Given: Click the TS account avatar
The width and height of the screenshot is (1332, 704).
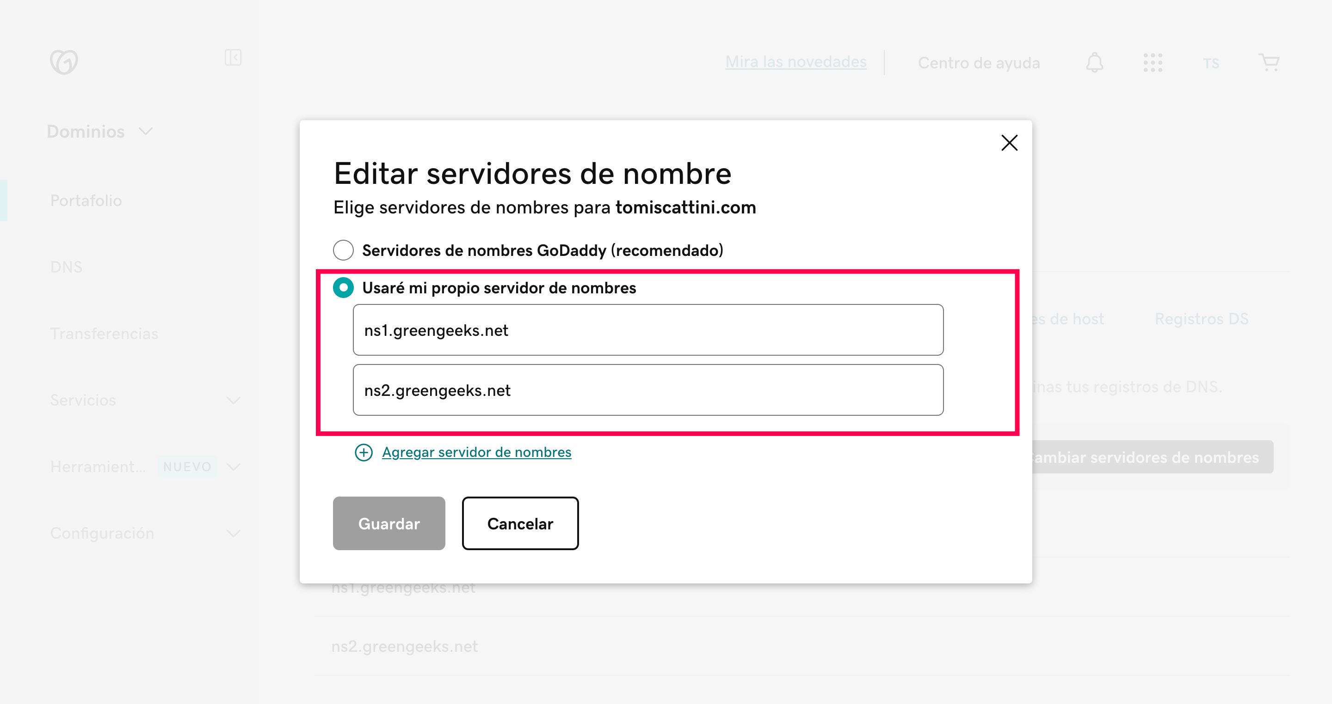Looking at the screenshot, I should (1210, 63).
